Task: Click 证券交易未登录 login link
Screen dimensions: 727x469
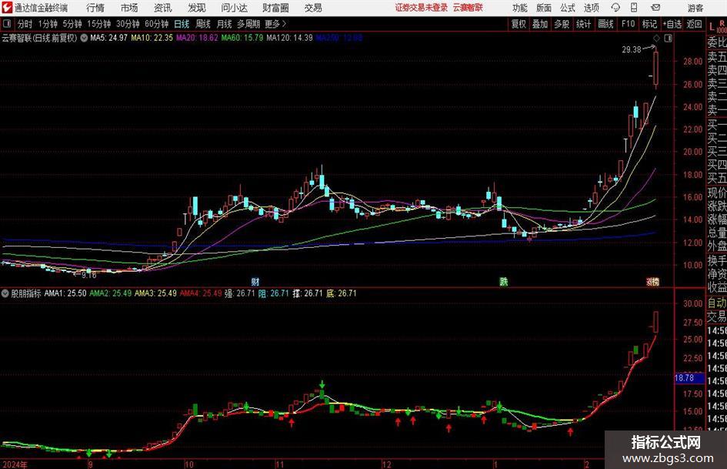Action: click(422, 8)
